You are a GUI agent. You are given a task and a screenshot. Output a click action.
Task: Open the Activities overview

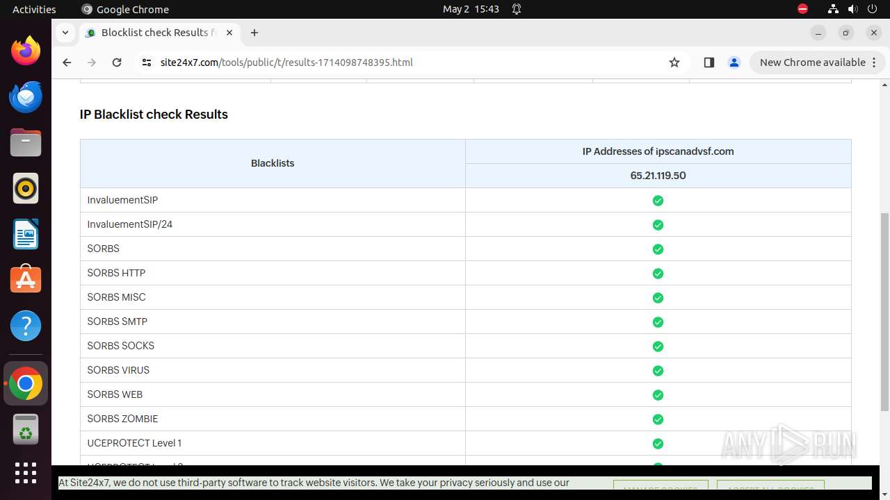[x=34, y=9]
